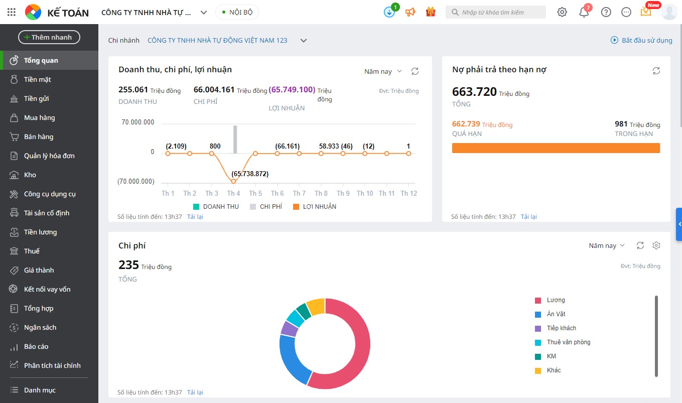Open the chat bubble more options icon
Image resolution: width=682 pixels, height=403 pixels.
(626, 12)
